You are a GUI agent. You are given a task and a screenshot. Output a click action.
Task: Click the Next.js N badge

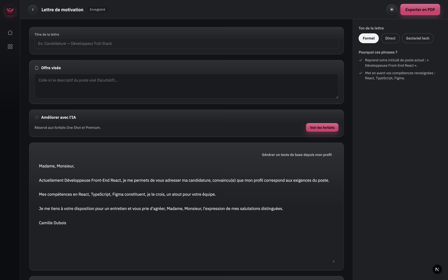click(437, 269)
